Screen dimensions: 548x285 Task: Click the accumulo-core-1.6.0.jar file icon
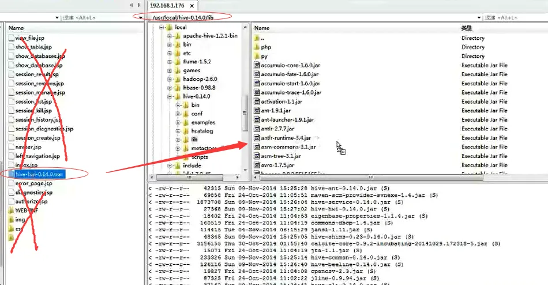[x=257, y=65]
